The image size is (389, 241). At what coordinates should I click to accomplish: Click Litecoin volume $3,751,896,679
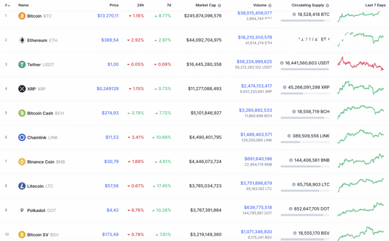click(256, 183)
